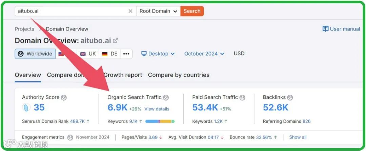Click globe icon beside Organic Search Traffic
Image resolution: width=366 pixels, height=151 pixels.
coord(166,98)
